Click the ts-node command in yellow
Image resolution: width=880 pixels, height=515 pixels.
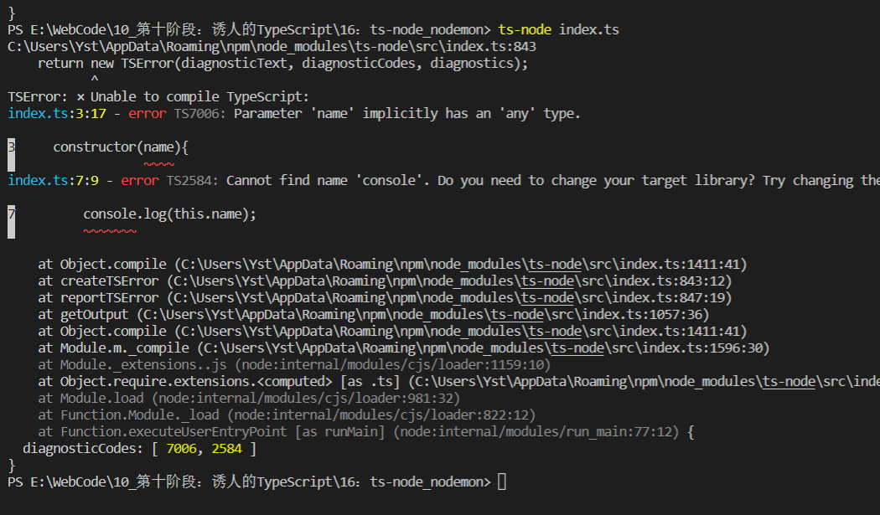(x=525, y=30)
